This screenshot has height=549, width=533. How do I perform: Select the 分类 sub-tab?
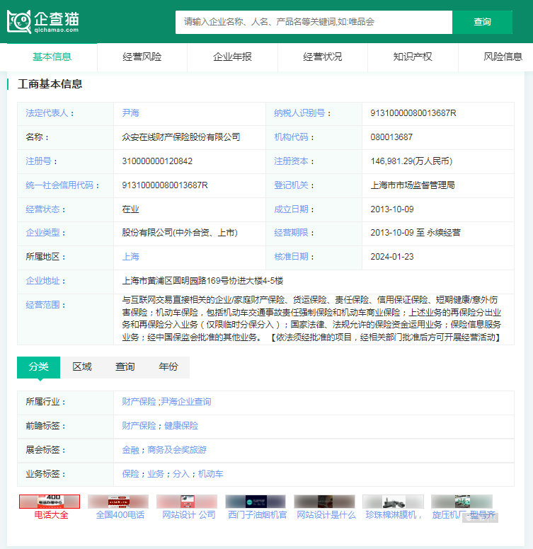click(x=38, y=367)
